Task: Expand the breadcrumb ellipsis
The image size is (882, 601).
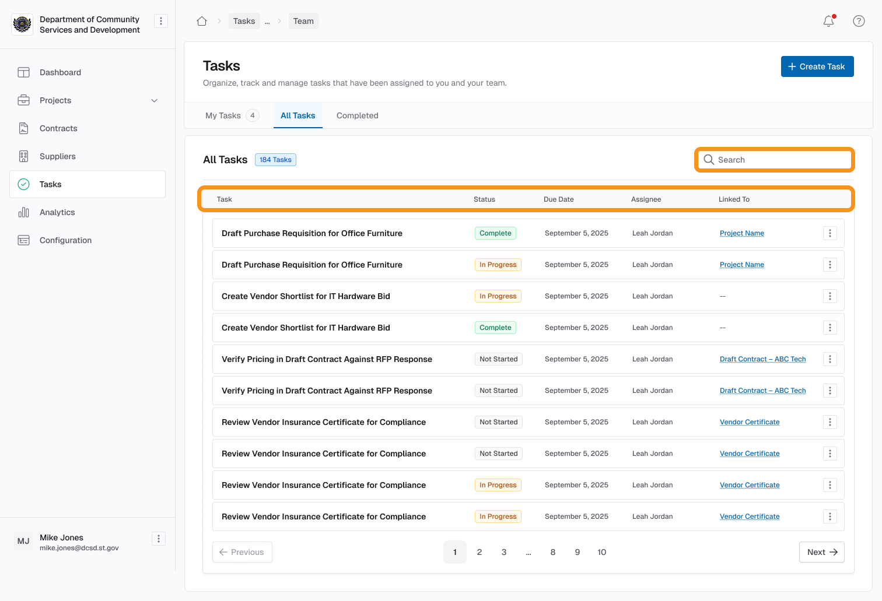Action: (267, 22)
